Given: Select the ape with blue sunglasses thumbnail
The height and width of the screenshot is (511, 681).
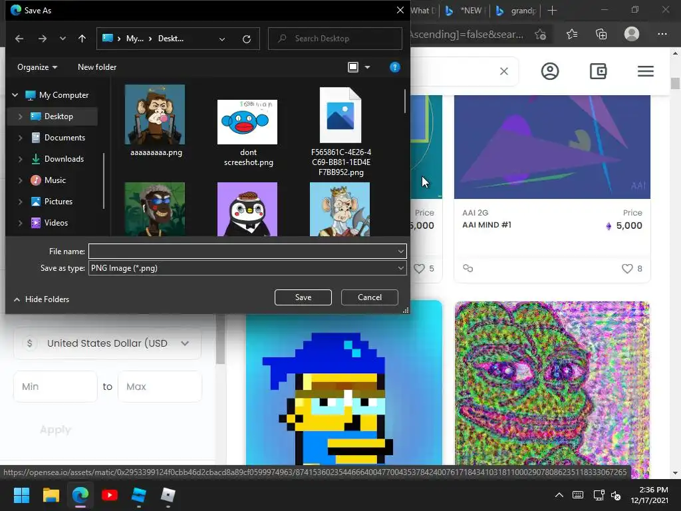Looking at the screenshot, I should 155,210.
